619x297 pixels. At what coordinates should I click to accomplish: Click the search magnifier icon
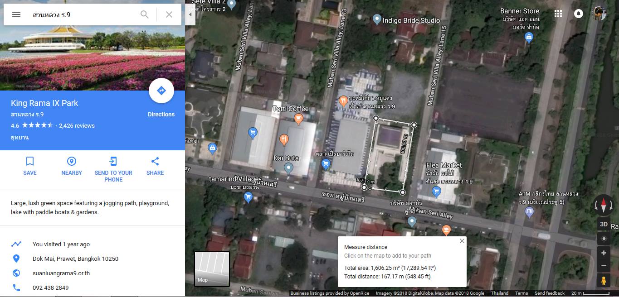pyautogui.click(x=145, y=14)
